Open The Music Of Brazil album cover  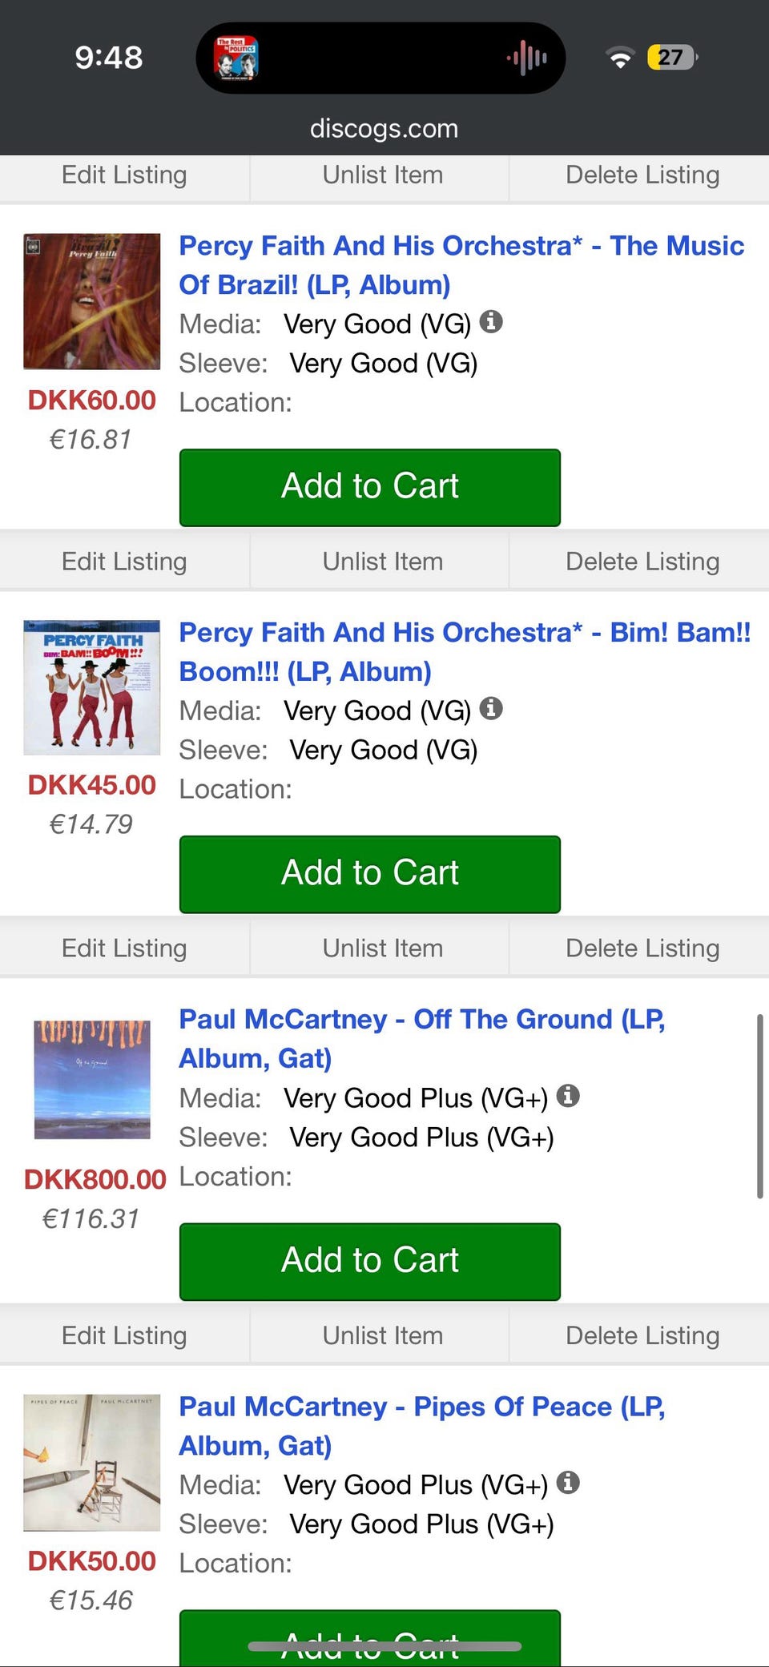pyautogui.click(x=92, y=301)
